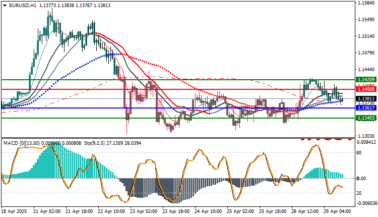Image resolution: width=378 pixels, height=217 pixels.
Task: Click the blue 1.13617 price level label
Action: pyautogui.click(x=366, y=108)
